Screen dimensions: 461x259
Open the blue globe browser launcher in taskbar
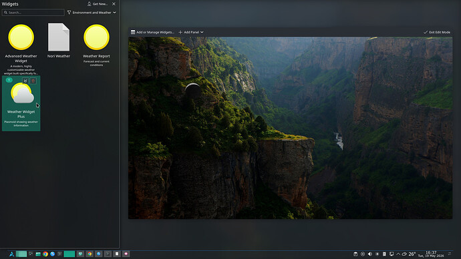pyautogui.click(x=53, y=254)
